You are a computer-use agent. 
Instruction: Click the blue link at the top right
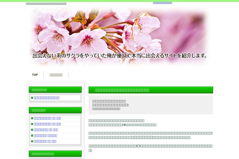163,3
